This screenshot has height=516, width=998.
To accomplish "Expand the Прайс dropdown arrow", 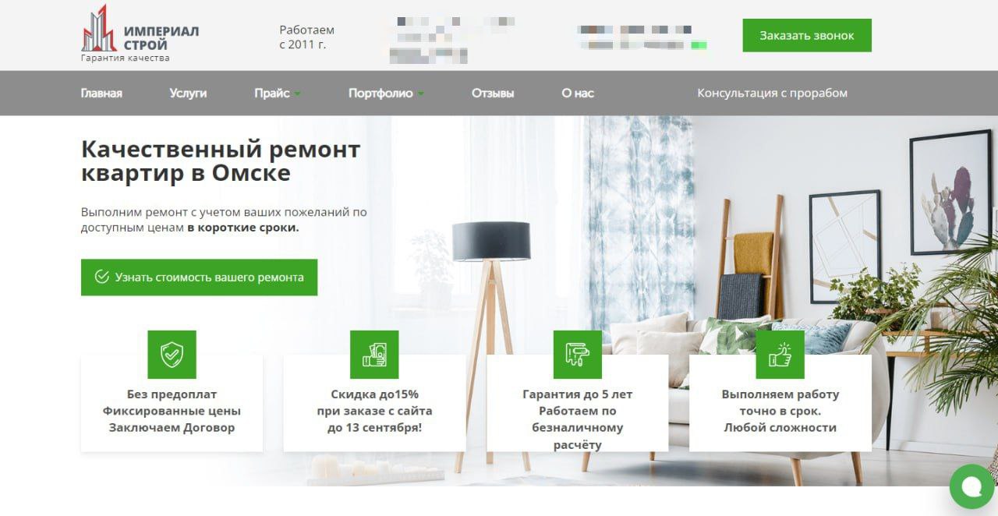I will (298, 94).
